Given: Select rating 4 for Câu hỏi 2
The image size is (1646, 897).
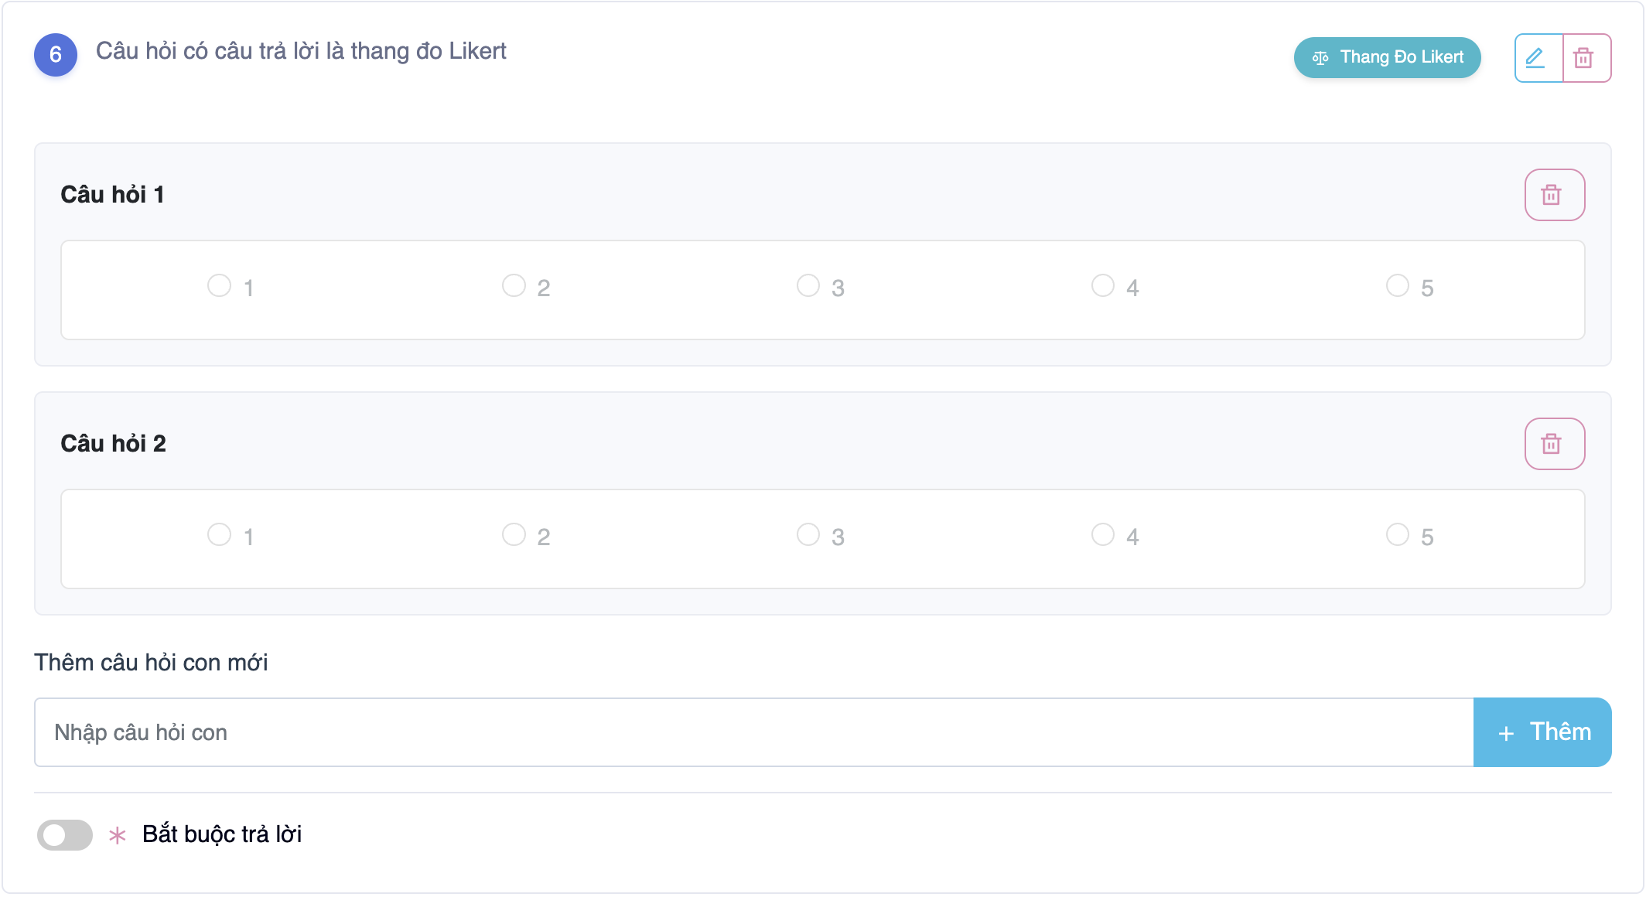Looking at the screenshot, I should click(1103, 534).
